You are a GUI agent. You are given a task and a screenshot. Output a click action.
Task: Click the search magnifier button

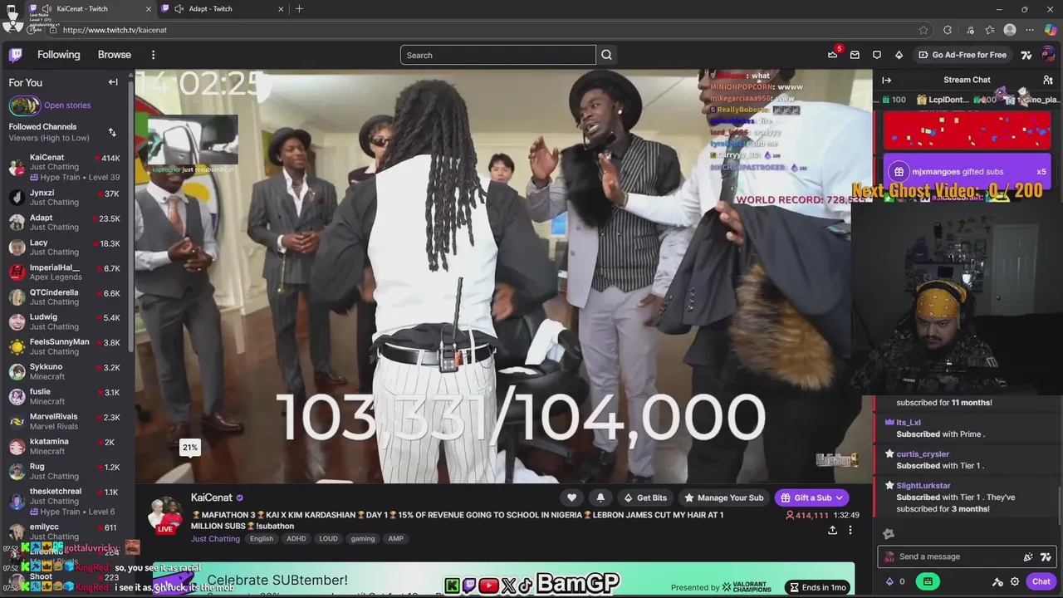(606, 55)
